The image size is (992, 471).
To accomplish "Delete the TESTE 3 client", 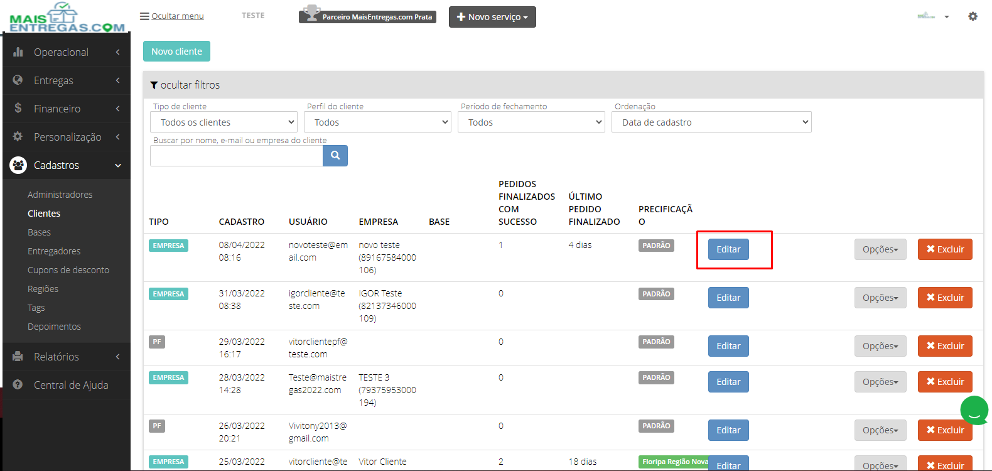I will point(945,382).
